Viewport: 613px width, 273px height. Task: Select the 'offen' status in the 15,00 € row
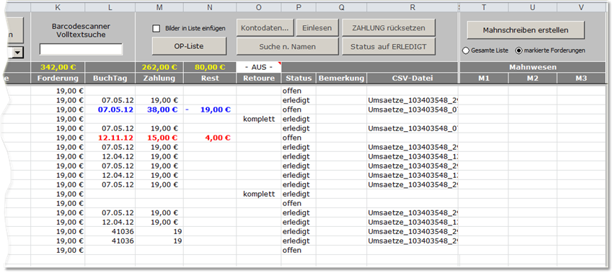(299, 138)
